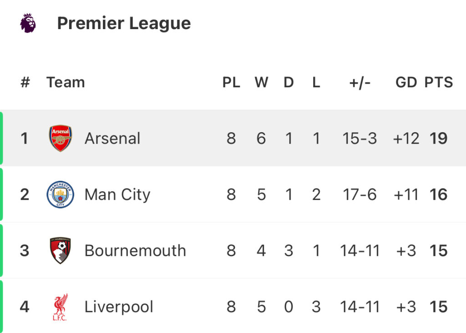This screenshot has width=466, height=333.
Task: Click the L column header
Action: click(316, 82)
